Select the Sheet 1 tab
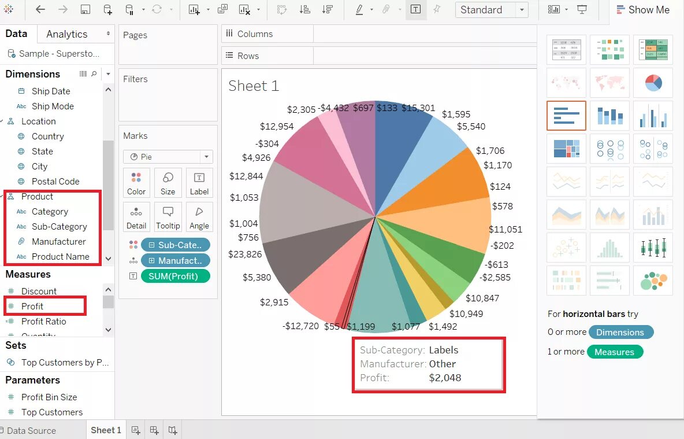684x439 pixels. tap(106, 430)
